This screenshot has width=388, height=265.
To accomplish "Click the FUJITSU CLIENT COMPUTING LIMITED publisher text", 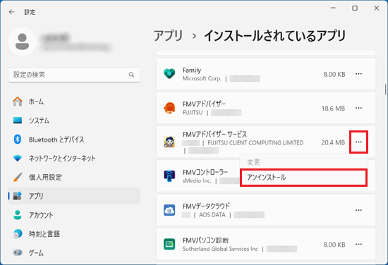I will pyautogui.click(x=255, y=143).
